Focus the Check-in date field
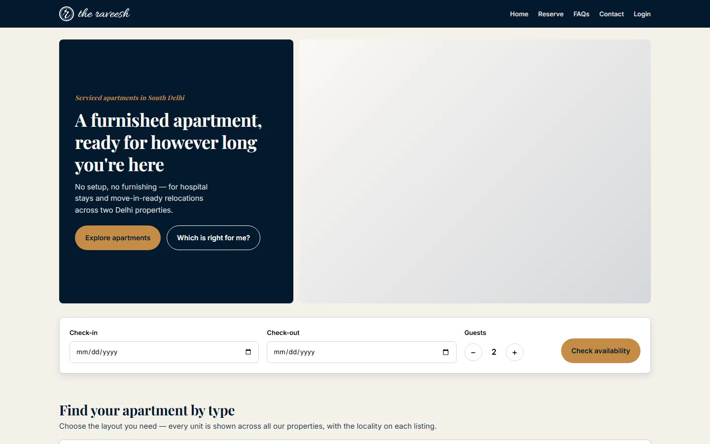The image size is (710, 444). (x=164, y=352)
